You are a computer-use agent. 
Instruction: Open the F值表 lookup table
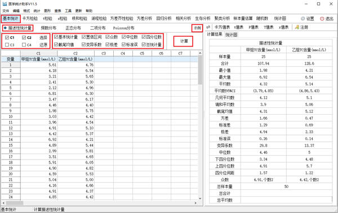pos(253,27)
